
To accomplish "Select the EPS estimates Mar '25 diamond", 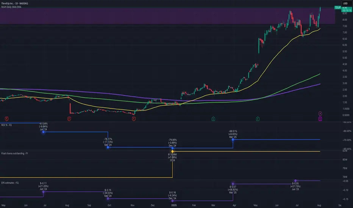I will (233, 184).
